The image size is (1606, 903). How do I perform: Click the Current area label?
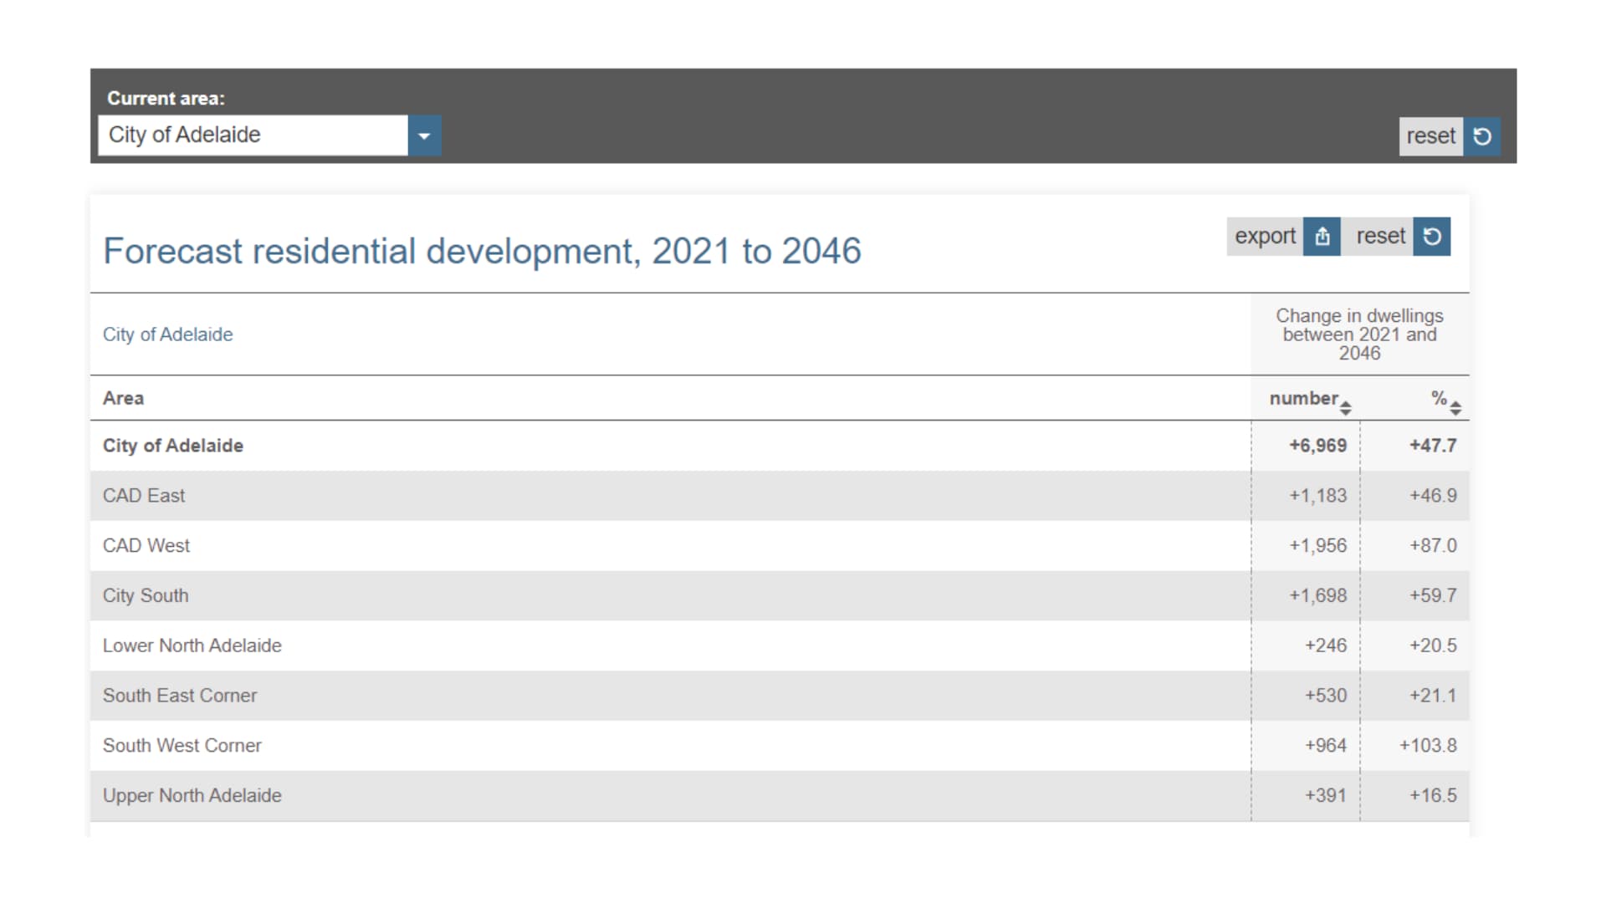[x=166, y=99]
